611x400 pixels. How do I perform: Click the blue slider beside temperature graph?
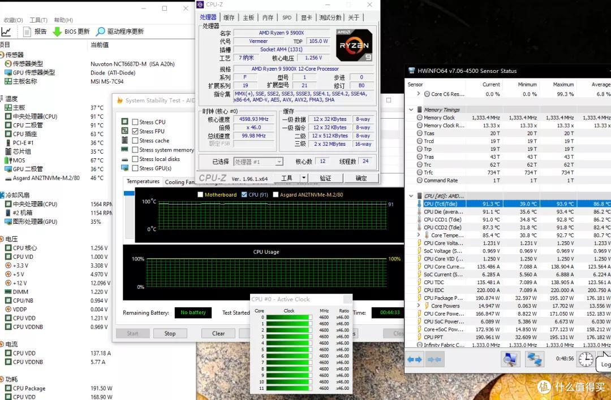click(x=129, y=193)
